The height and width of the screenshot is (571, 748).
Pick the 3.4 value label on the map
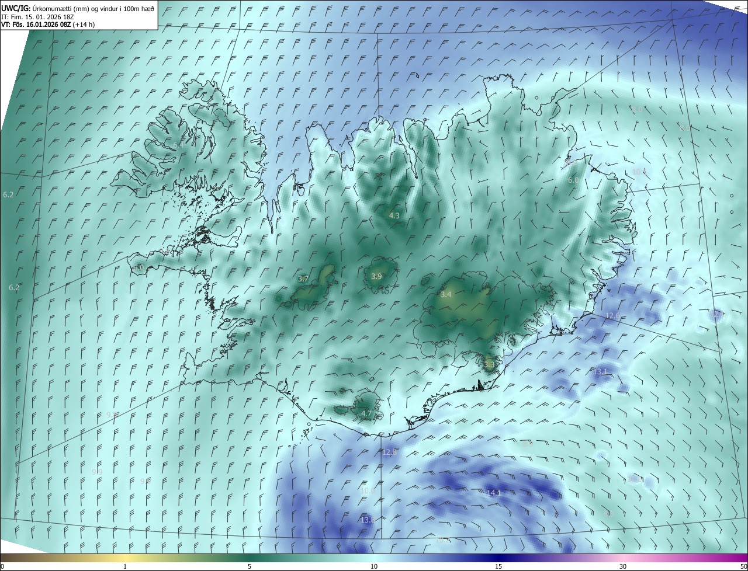coord(446,295)
